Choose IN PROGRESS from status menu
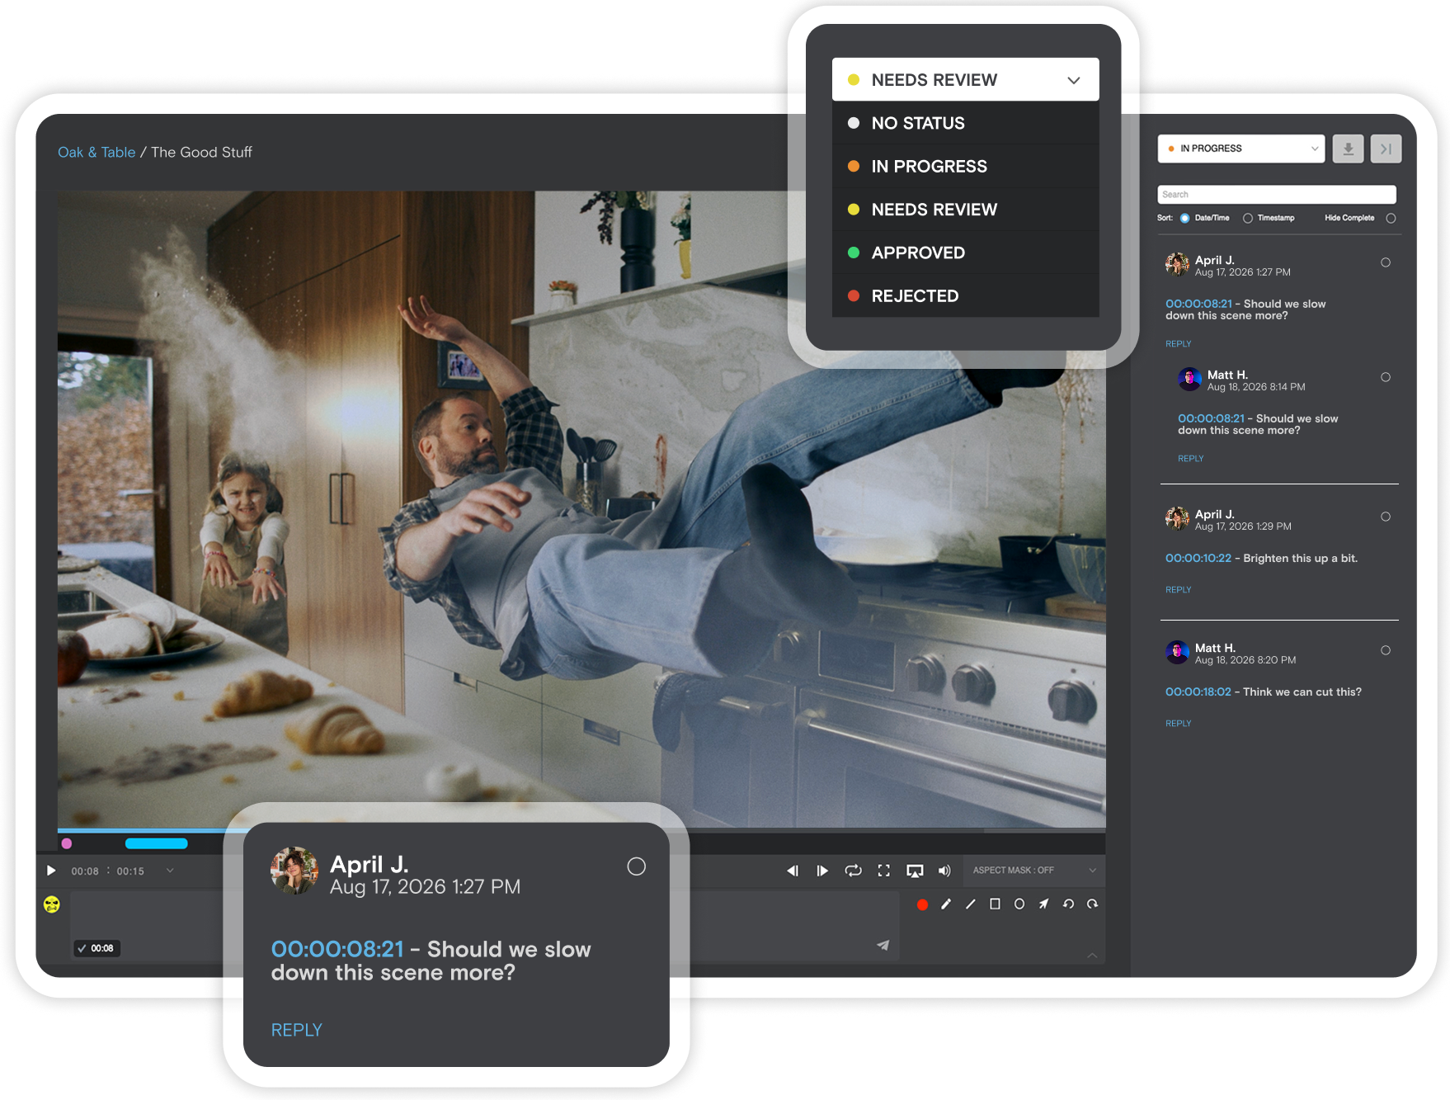This screenshot has height=1100, width=1450. coord(965,166)
